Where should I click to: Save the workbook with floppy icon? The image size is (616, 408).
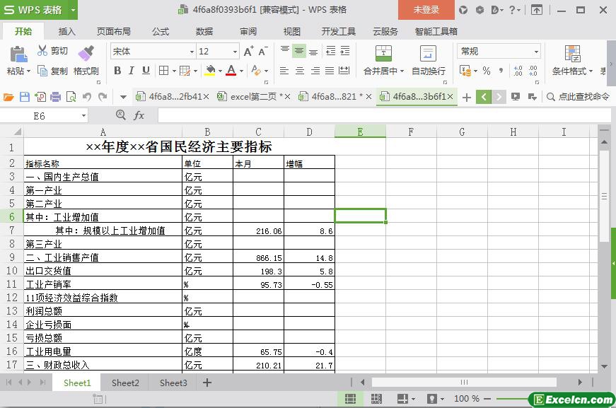click(x=25, y=97)
